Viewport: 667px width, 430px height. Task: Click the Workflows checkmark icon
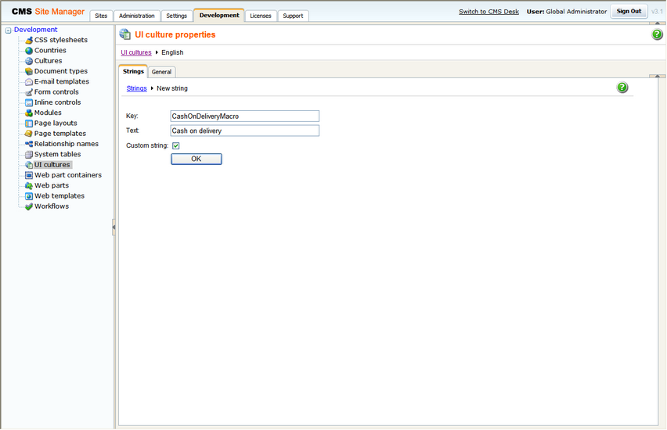click(x=29, y=206)
